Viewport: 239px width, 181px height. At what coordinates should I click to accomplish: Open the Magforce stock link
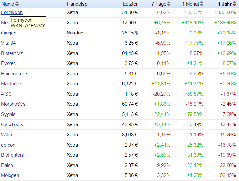[11, 84]
